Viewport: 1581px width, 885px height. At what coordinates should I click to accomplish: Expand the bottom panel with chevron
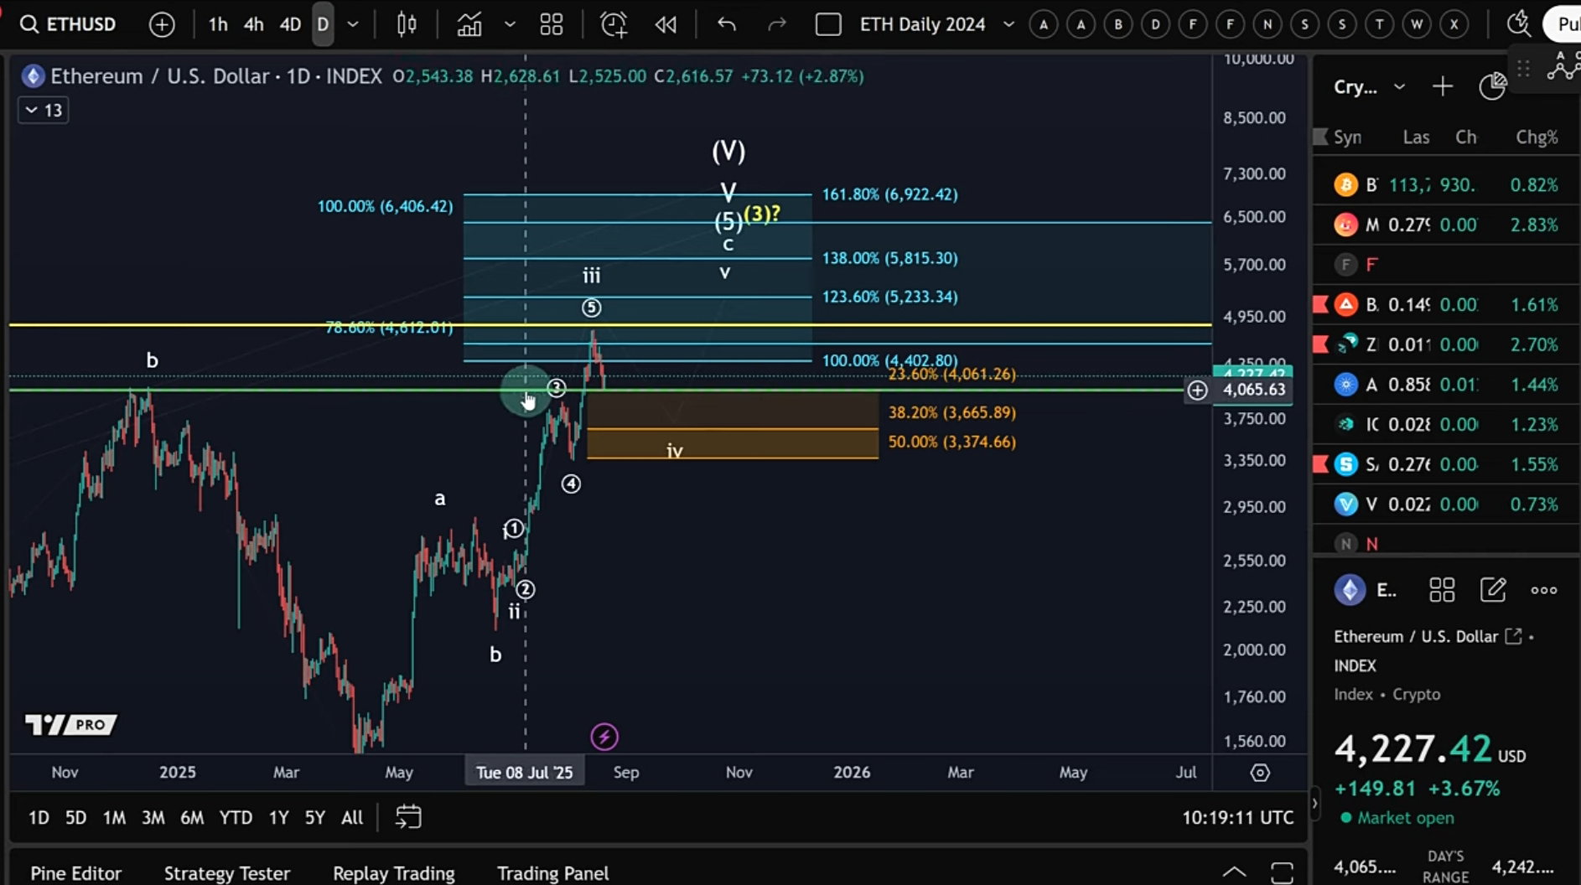coord(1234,872)
